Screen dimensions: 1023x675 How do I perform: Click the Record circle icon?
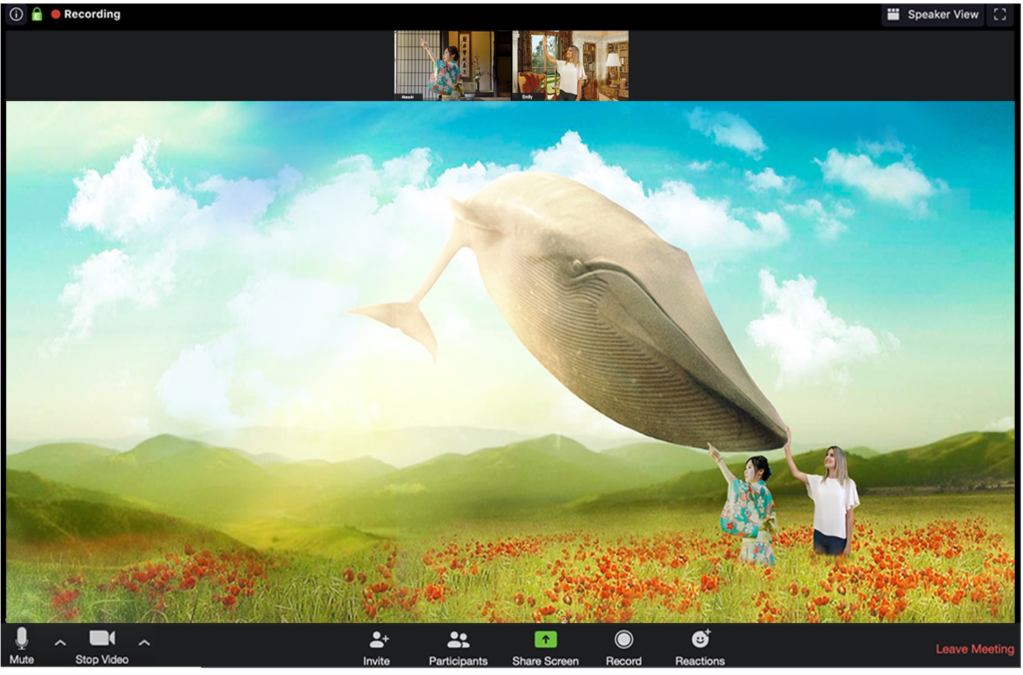pyautogui.click(x=623, y=640)
